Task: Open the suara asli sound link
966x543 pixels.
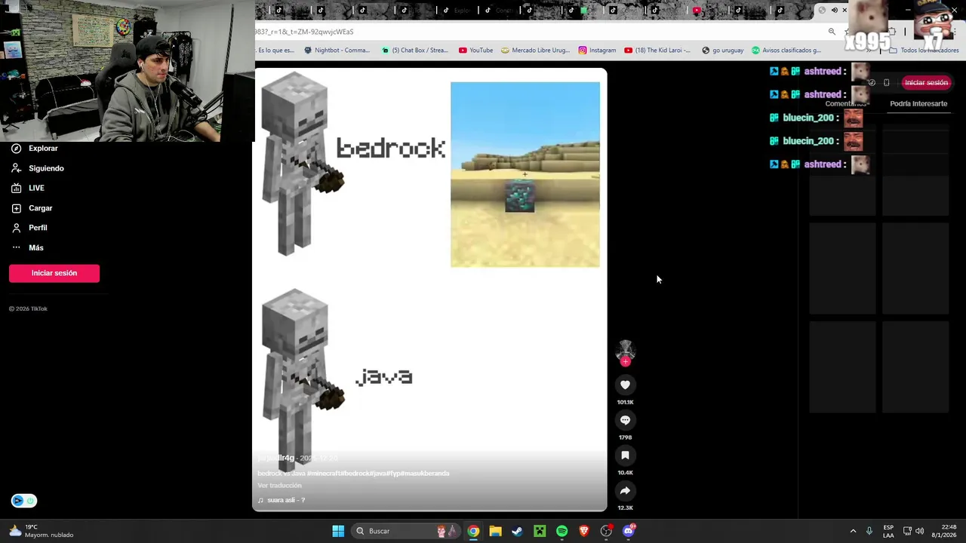Action: (281, 500)
